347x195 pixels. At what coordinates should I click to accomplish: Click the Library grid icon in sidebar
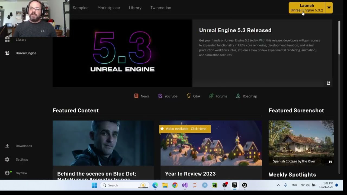pos(7,40)
